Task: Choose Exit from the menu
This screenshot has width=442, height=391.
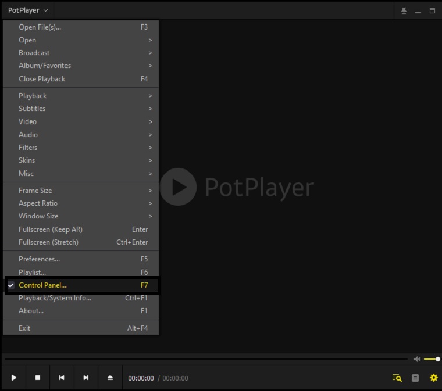Action: click(x=81, y=328)
